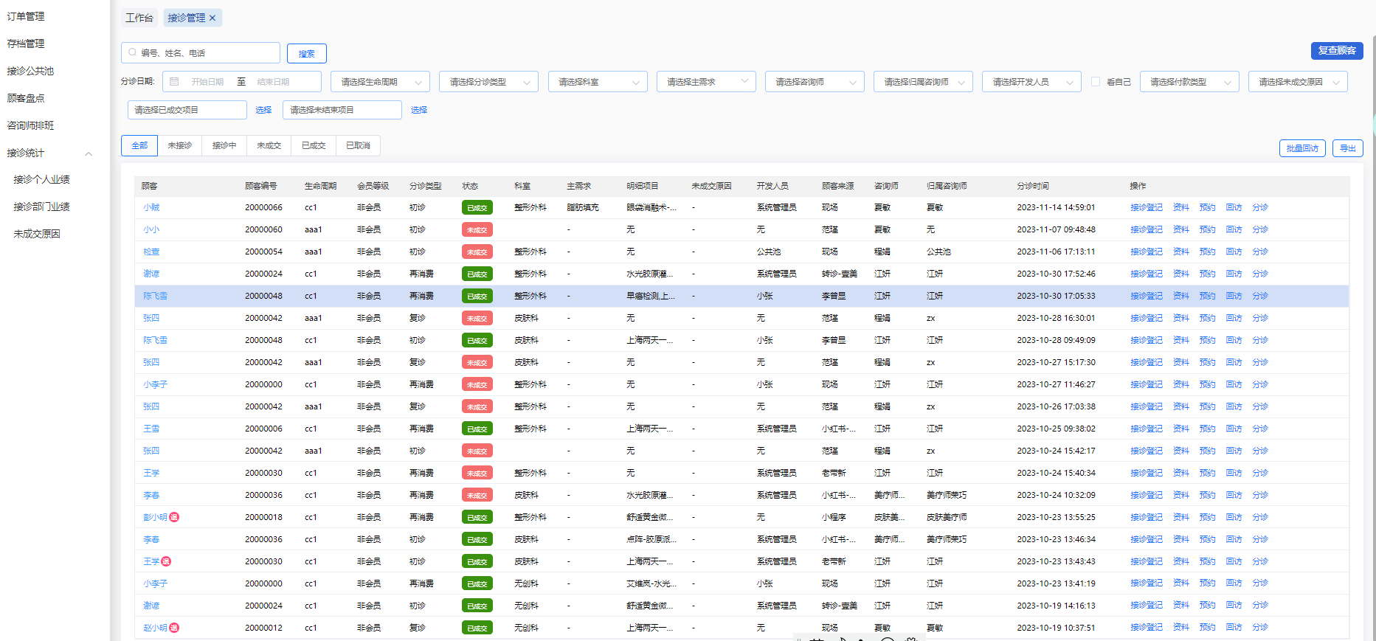Open the 请选择归属咨询师 dropdown
Viewport: 1376px width, 641px height.
tap(923, 81)
